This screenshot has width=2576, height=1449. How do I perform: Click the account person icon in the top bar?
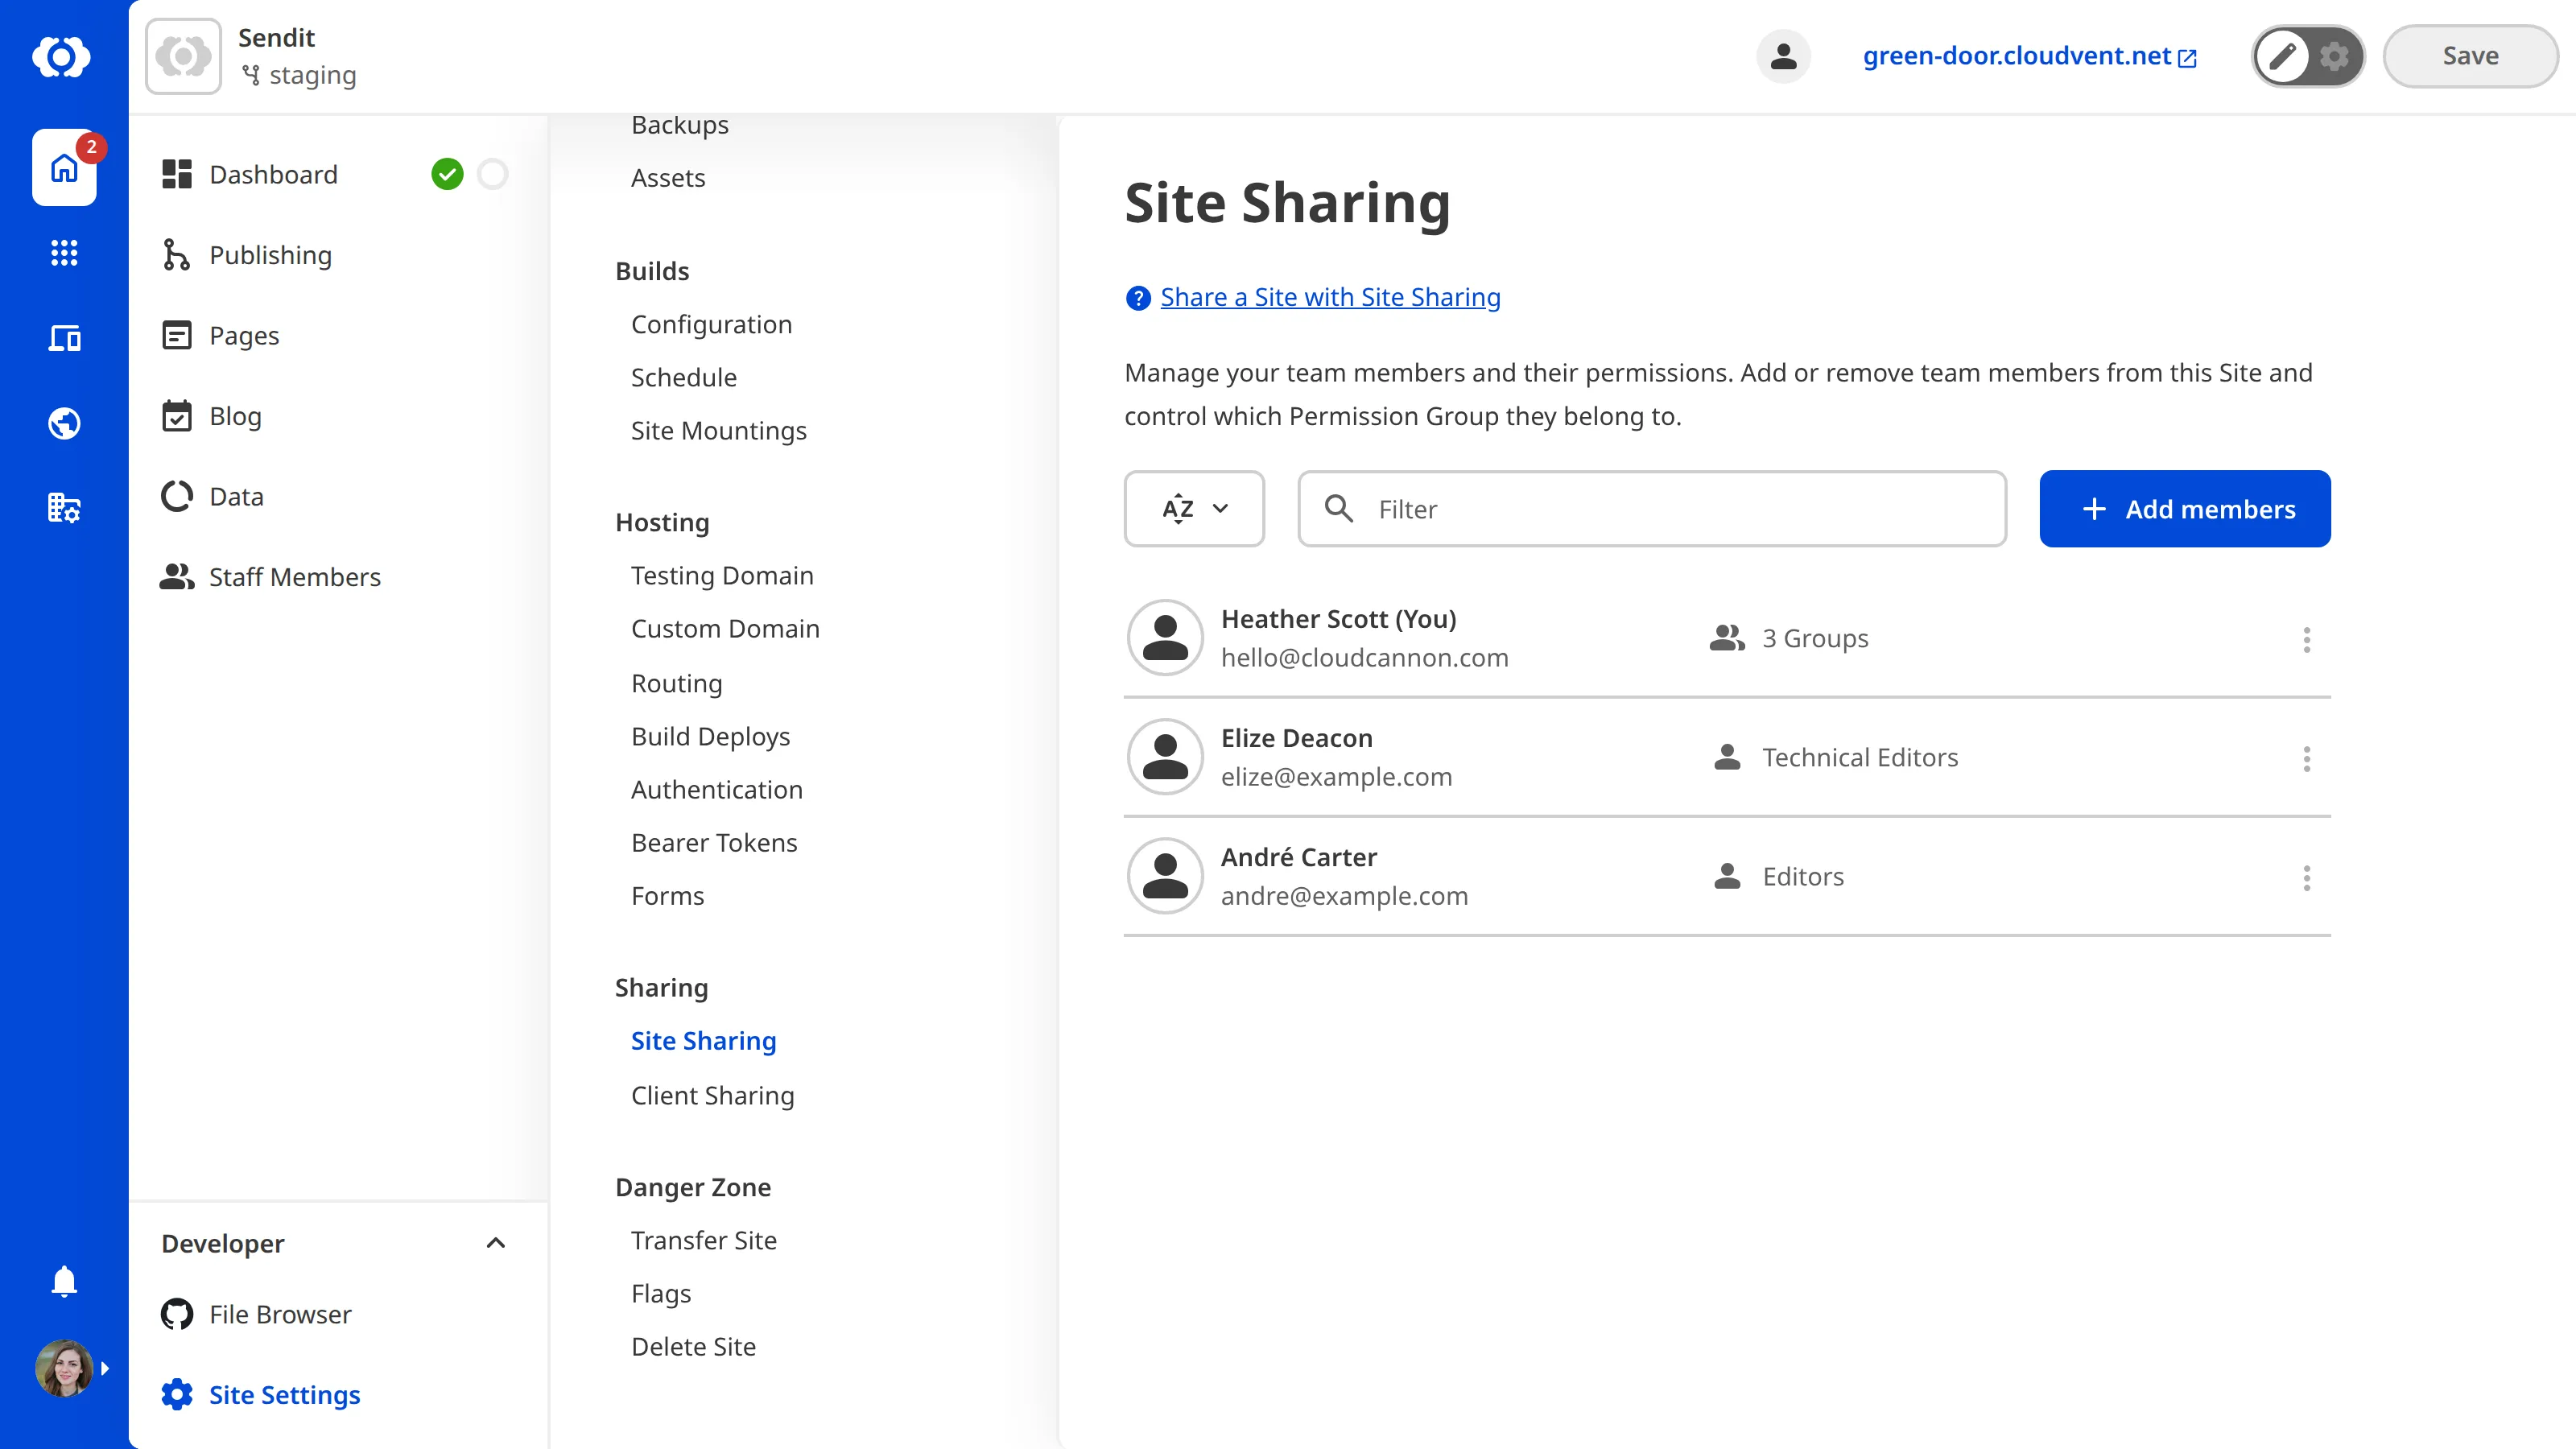coord(1783,56)
